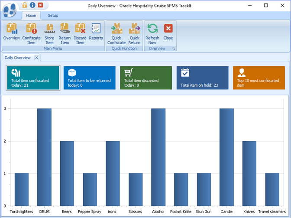
Task: Click the DRUG bar in chart
Action: (44, 157)
